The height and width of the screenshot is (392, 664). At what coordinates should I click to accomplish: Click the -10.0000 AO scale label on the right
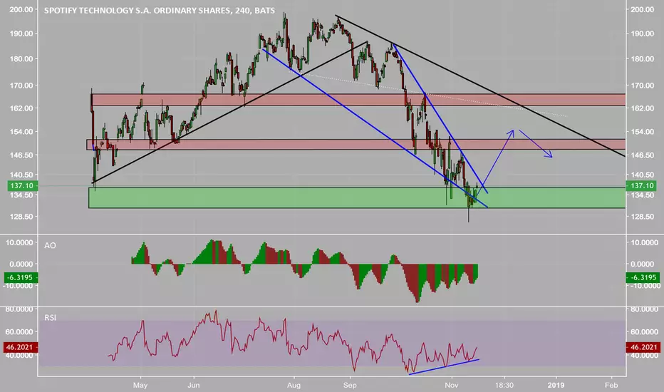pyautogui.click(x=645, y=286)
